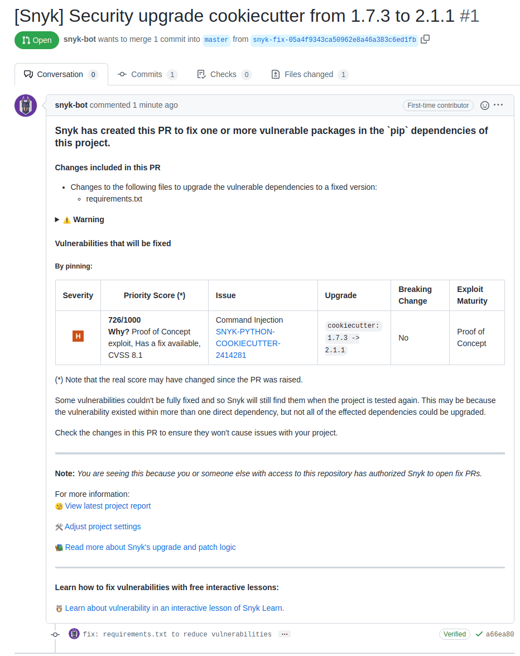Click the '1 minute ago' timestamp
This screenshot has width=520, height=656.
pyautogui.click(x=155, y=105)
